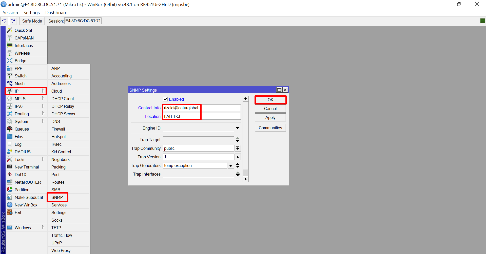Open Switch via its icon
The width and height of the screenshot is (486, 254).
click(10, 76)
